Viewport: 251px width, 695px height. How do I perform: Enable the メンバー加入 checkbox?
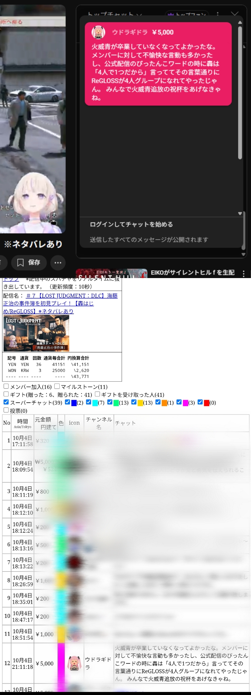click(6, 386)
